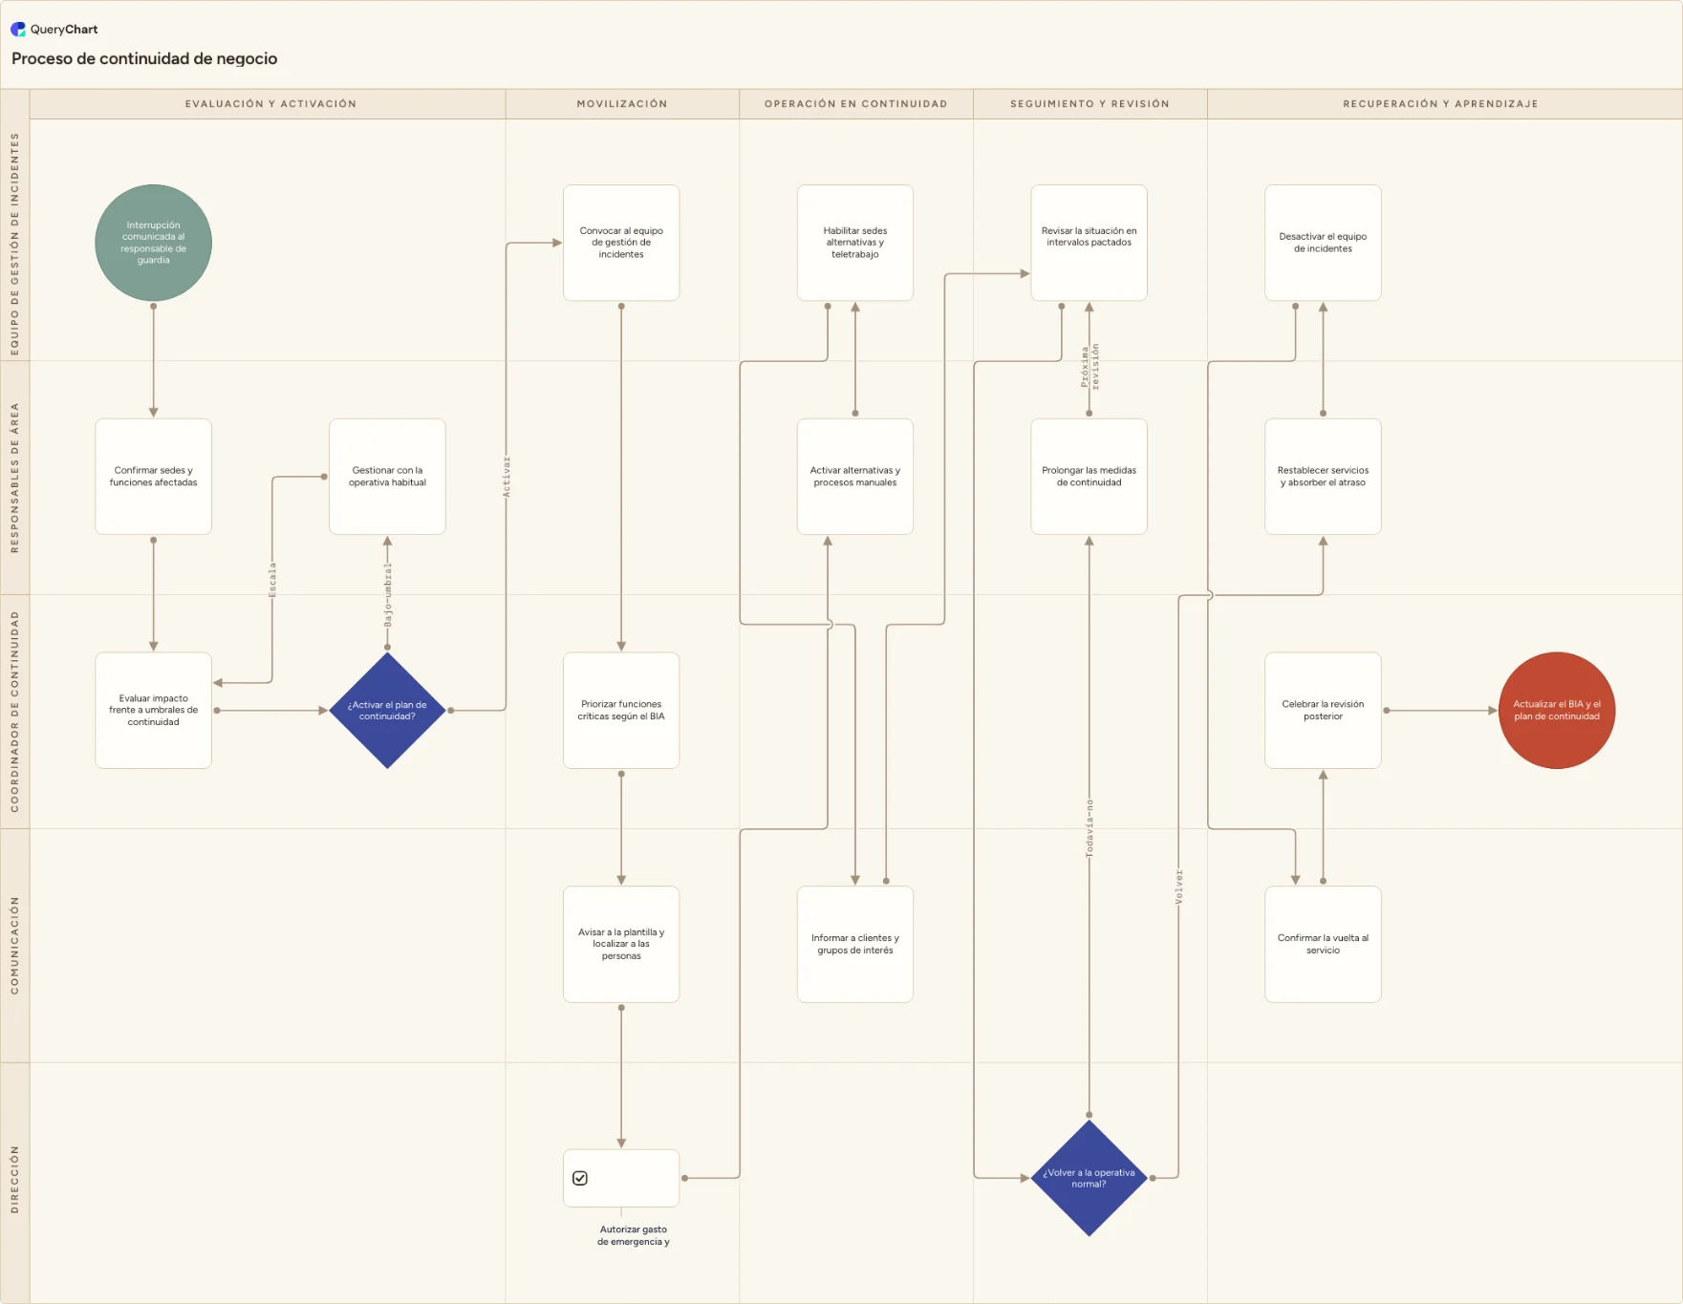
Task: Select the 'Priorizar funciones críticas según el BIA' node
Action: tap(621, 711)
